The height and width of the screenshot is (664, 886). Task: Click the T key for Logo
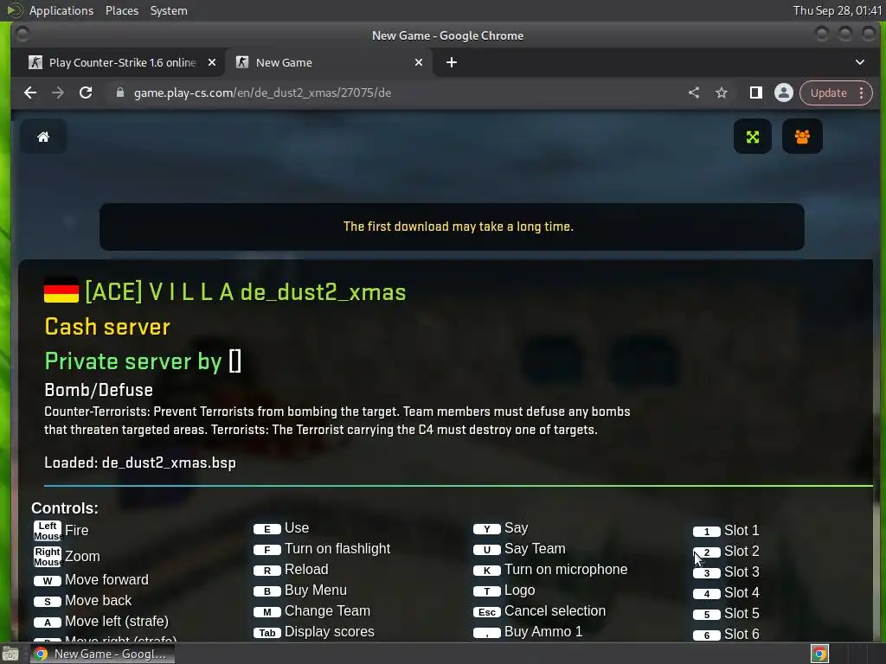tap(487, 591)
